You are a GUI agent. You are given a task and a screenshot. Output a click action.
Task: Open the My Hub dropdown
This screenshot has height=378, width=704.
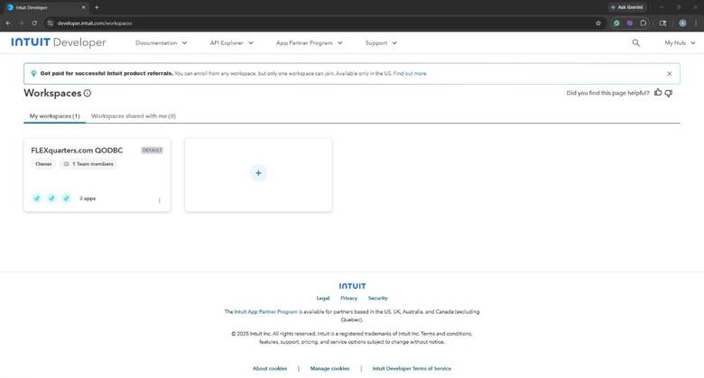click(680, 42)
